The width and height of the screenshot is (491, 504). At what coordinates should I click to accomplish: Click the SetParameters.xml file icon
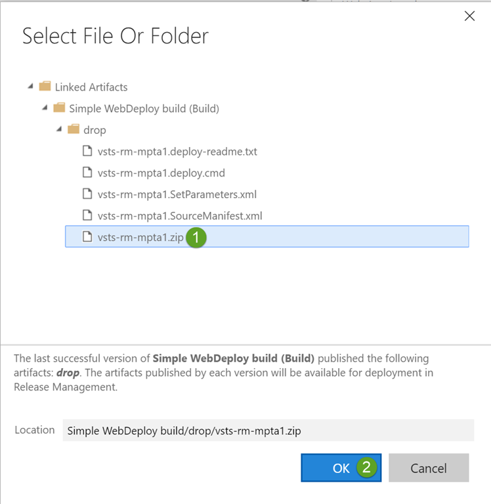(x=87, y=194)
